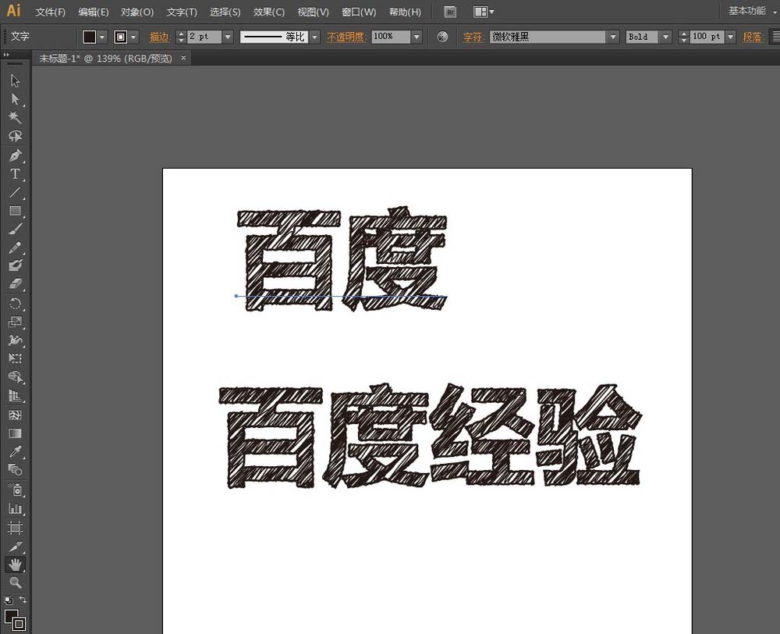Select the Pen tool
The height and width of the screenshot is (634, 780).
tap(15, 155)
